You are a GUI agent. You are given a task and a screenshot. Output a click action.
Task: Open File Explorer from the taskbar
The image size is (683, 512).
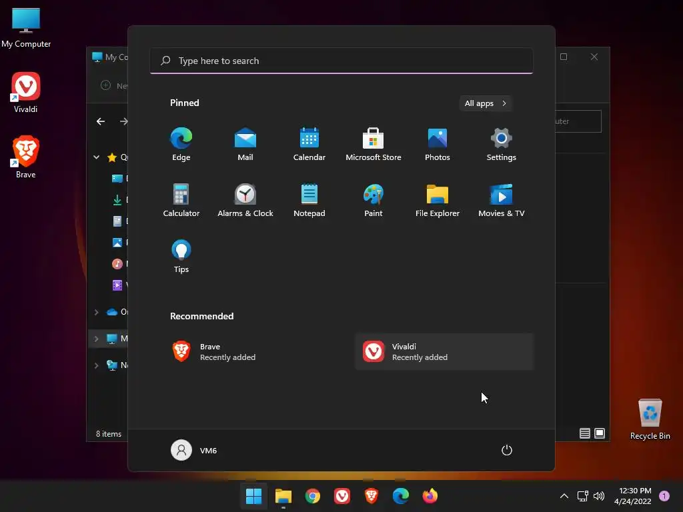tap(283, 496)
